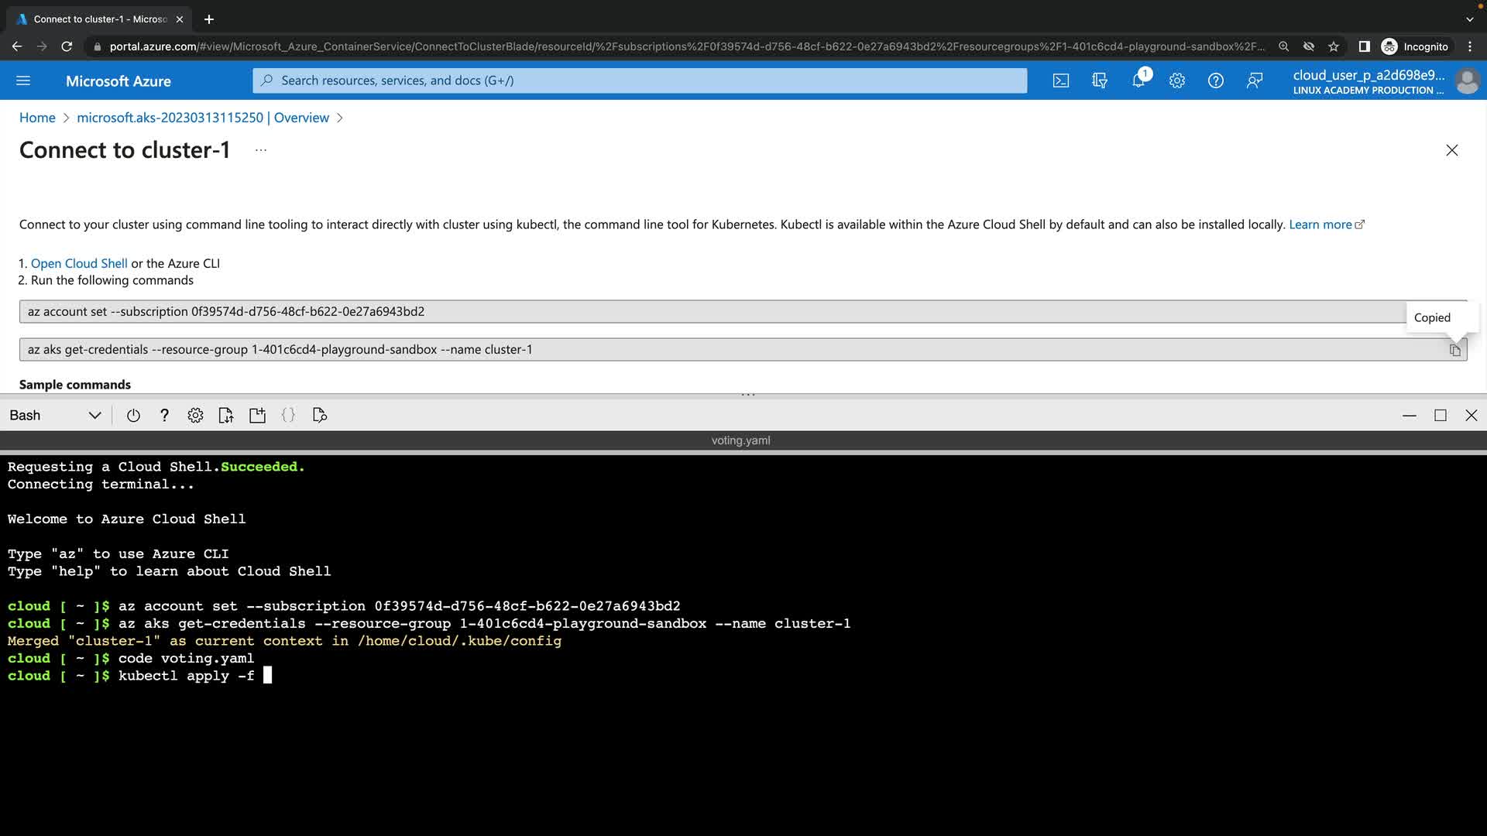Open Cloud Shell icon in Azure header
This screenshot has height=836, width=1487.
pyautogui.click(x=1061, y=81)
